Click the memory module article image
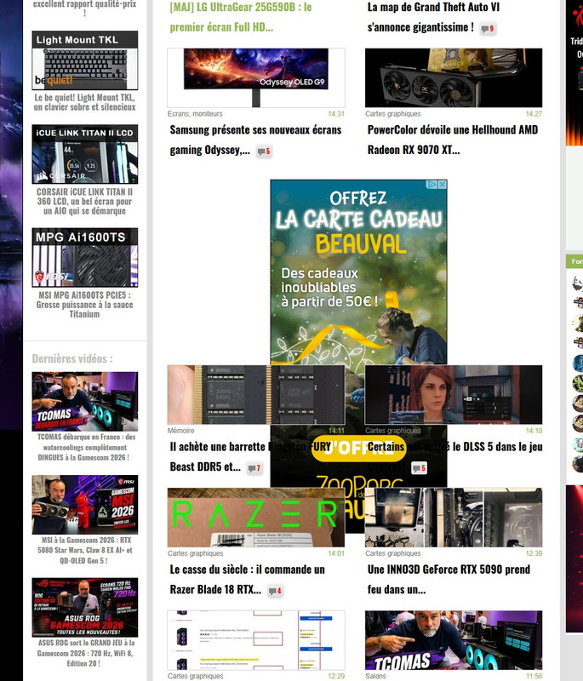The height and width of the screenshot is (681, 583). (256, 395)
